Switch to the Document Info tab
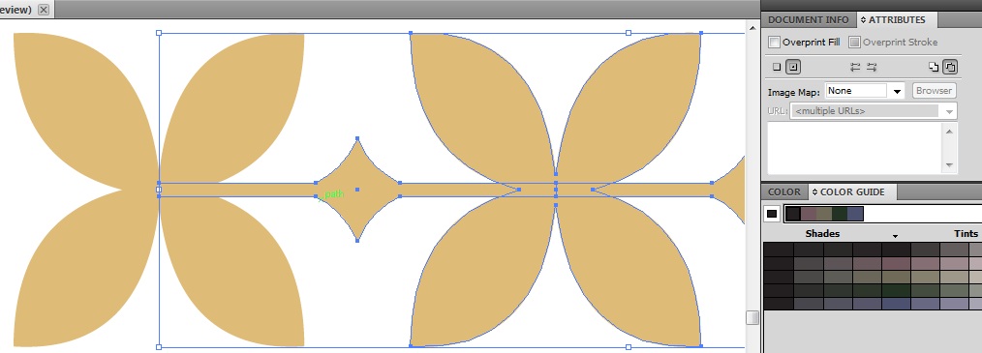This screenshot has width=982, height=353. pos(808,20)
